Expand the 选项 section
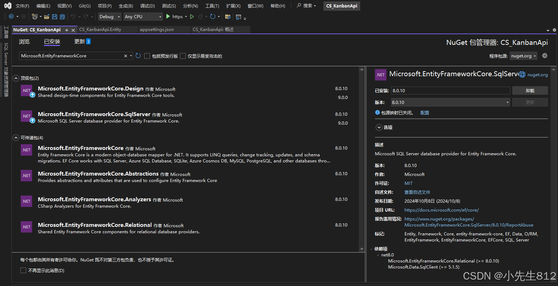The width and height of the screenshot is (558, 286). pos(379,127)
